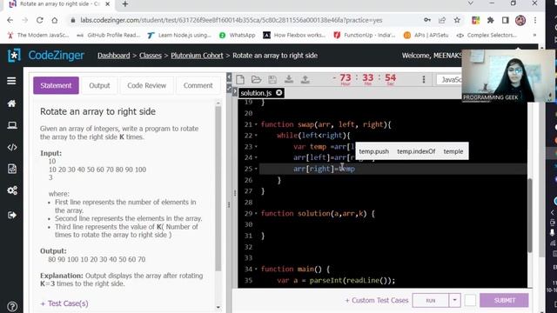Fold the swap function at line 21
Viewport: 557px width, 313px height.
[x=256, y=124]
